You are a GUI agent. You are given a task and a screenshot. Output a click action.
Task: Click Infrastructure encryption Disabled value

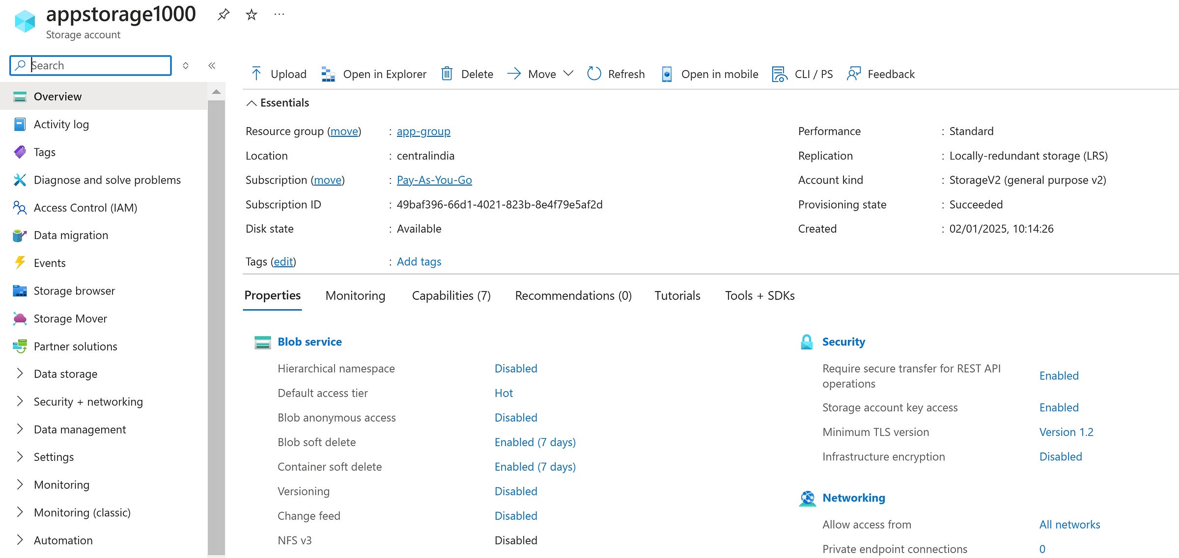click(1061, 457)
